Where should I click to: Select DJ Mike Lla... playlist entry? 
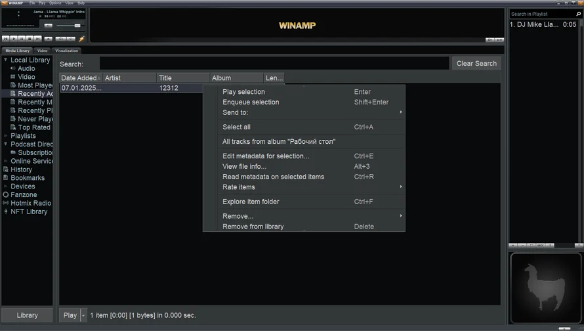(543, 24)
